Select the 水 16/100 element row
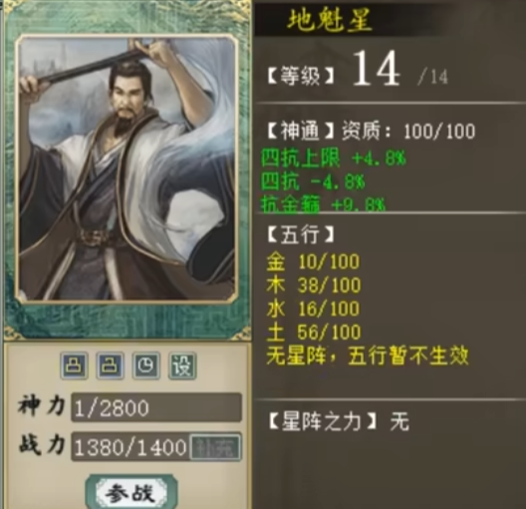Screen dimensions: 526x509 [313, 309]
